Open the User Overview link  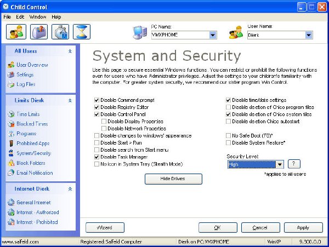32,65
